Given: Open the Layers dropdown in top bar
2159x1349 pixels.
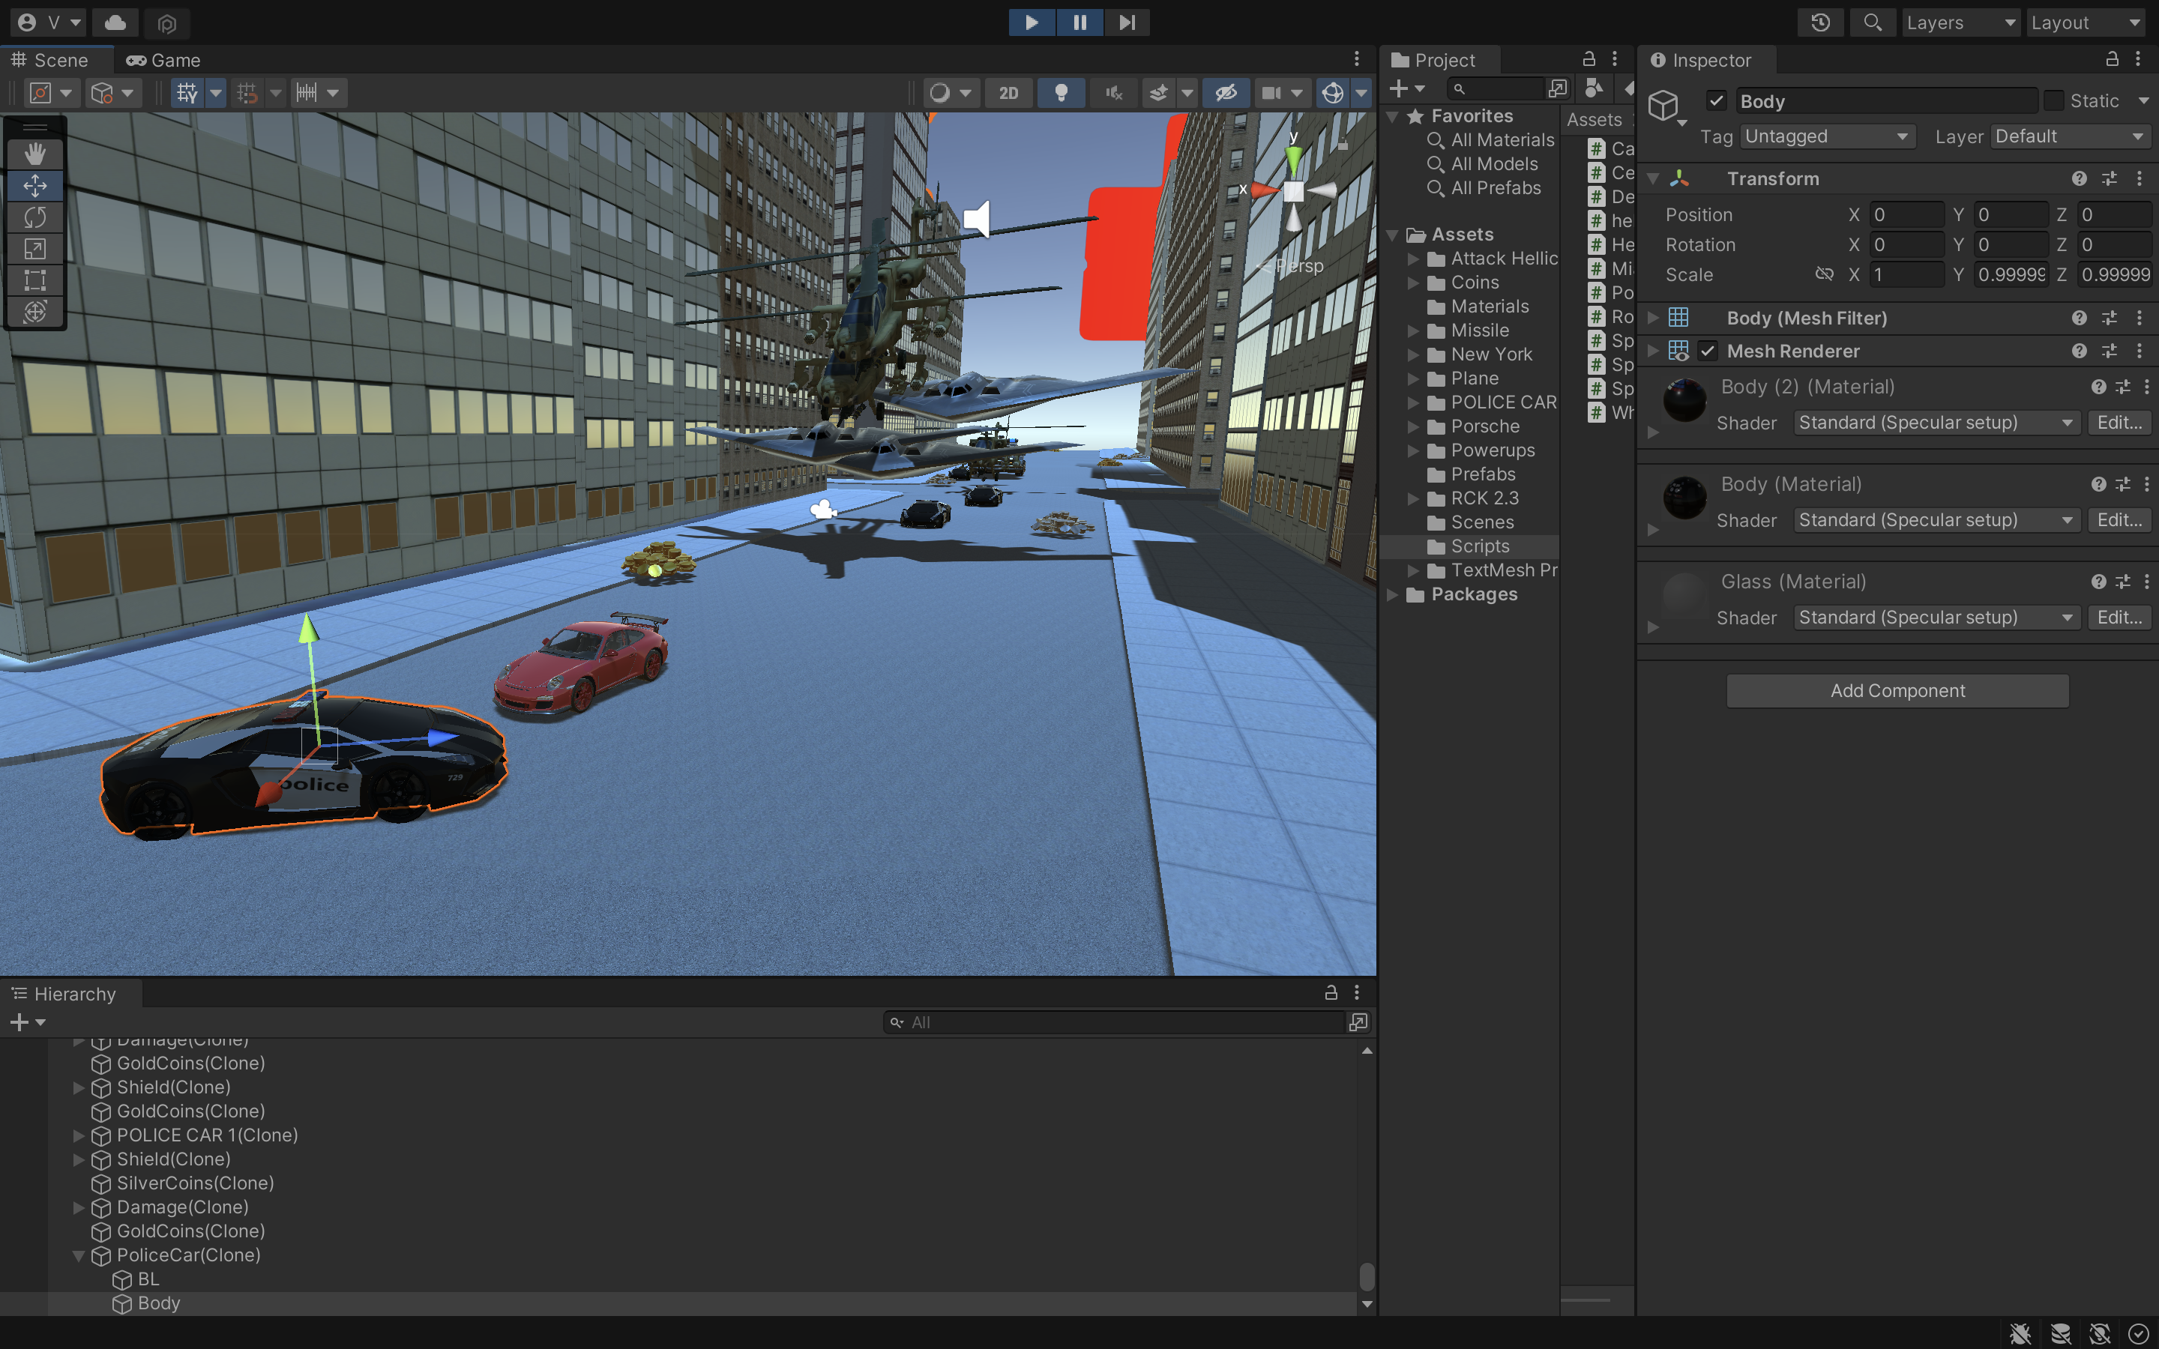Looking at the screenshot, I should click(x=1960, y=22).
